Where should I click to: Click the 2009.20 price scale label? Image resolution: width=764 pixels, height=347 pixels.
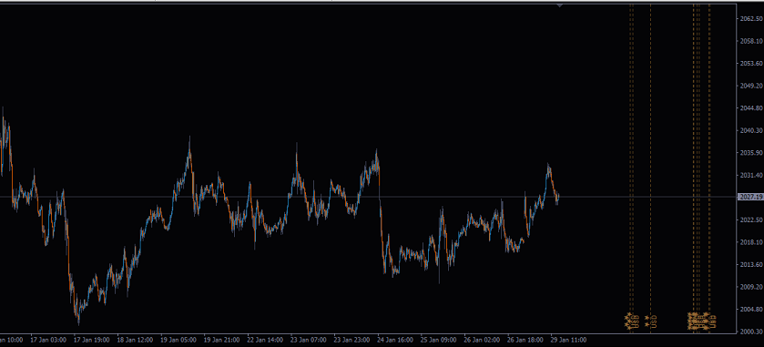tap(751, 287)
